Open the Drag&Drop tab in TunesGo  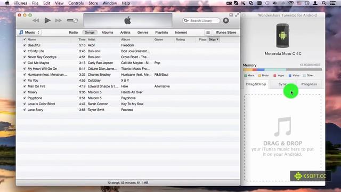coord(256,84)
